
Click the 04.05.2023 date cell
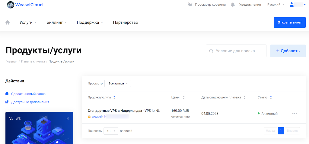[x=210, y=114]
